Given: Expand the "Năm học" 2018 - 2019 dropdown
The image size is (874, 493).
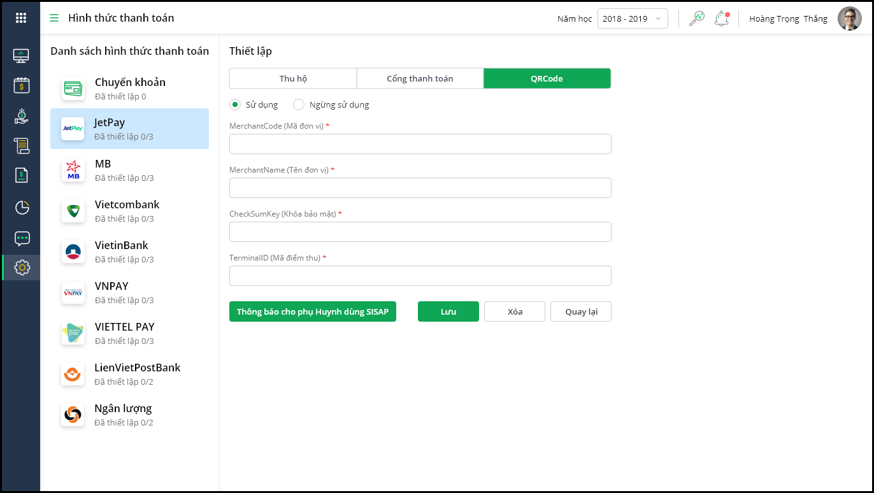Looking at the screenshot, I should pyautogui.click(x=633, y=18).
